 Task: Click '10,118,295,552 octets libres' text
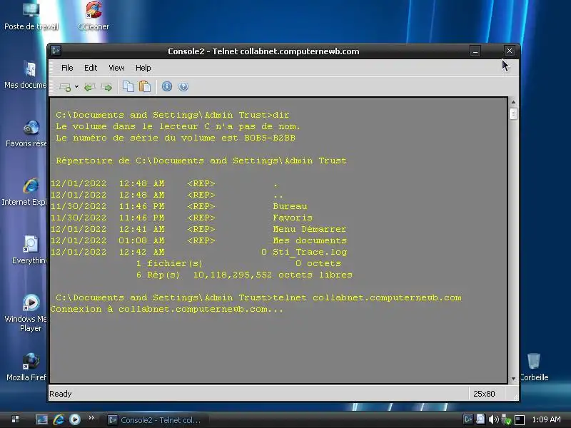click(273, 275)
